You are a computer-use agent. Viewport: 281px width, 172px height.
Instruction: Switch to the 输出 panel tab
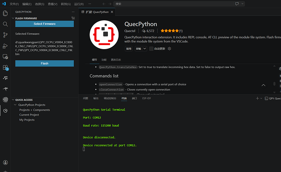(96, 98)
